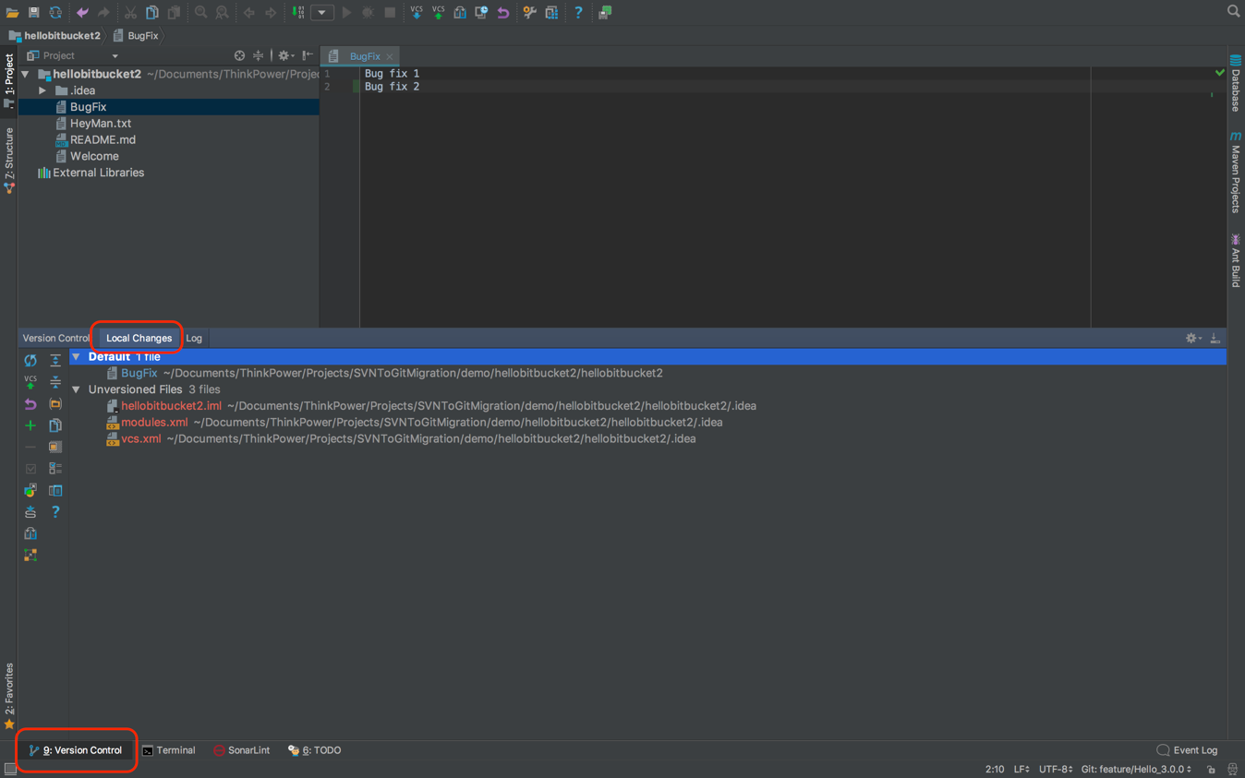Hide the Project tool window
This screenshot has width=1245, height=778.
coord(308,56)
